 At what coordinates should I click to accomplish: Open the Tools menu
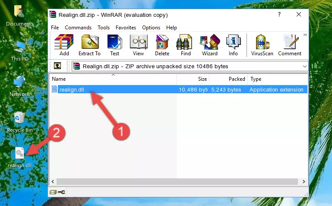[x=104, y=28]
